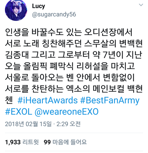Open the Lucy display name profile
The width and height of the screenshot is (148, 153).
39,6
